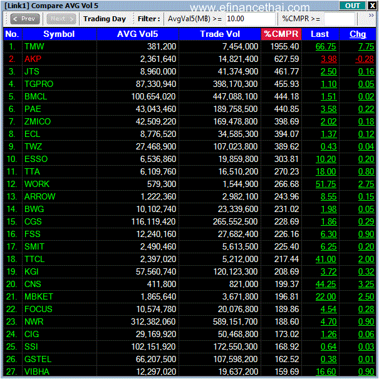Select the SSI symbol
Viewport: 379px width, 379px height.
31,347
